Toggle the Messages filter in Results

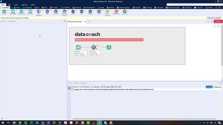(106, 87)
